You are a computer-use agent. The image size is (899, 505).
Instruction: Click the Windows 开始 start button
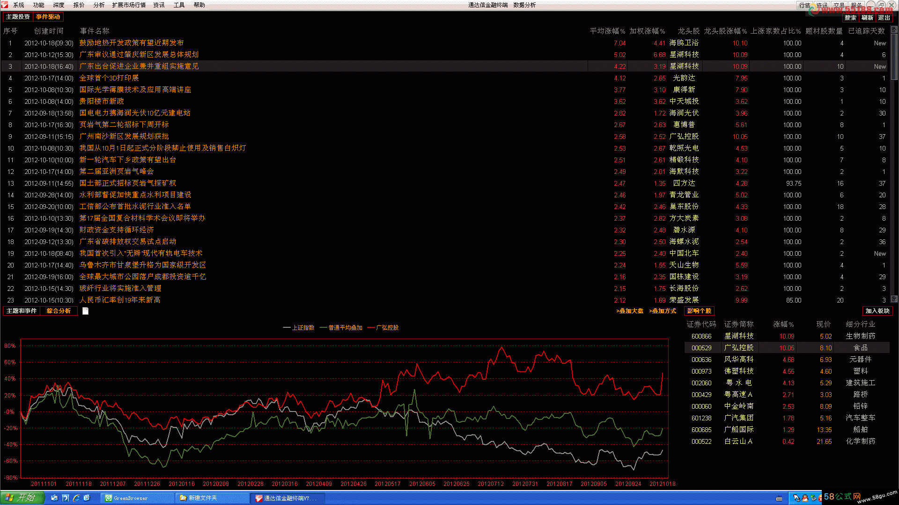[22, 498]
